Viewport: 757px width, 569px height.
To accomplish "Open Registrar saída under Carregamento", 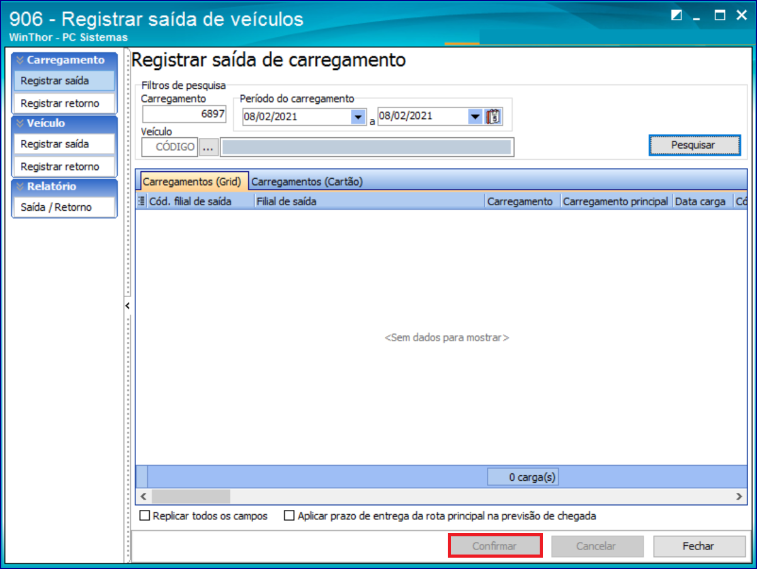I will tap(64, 81).
